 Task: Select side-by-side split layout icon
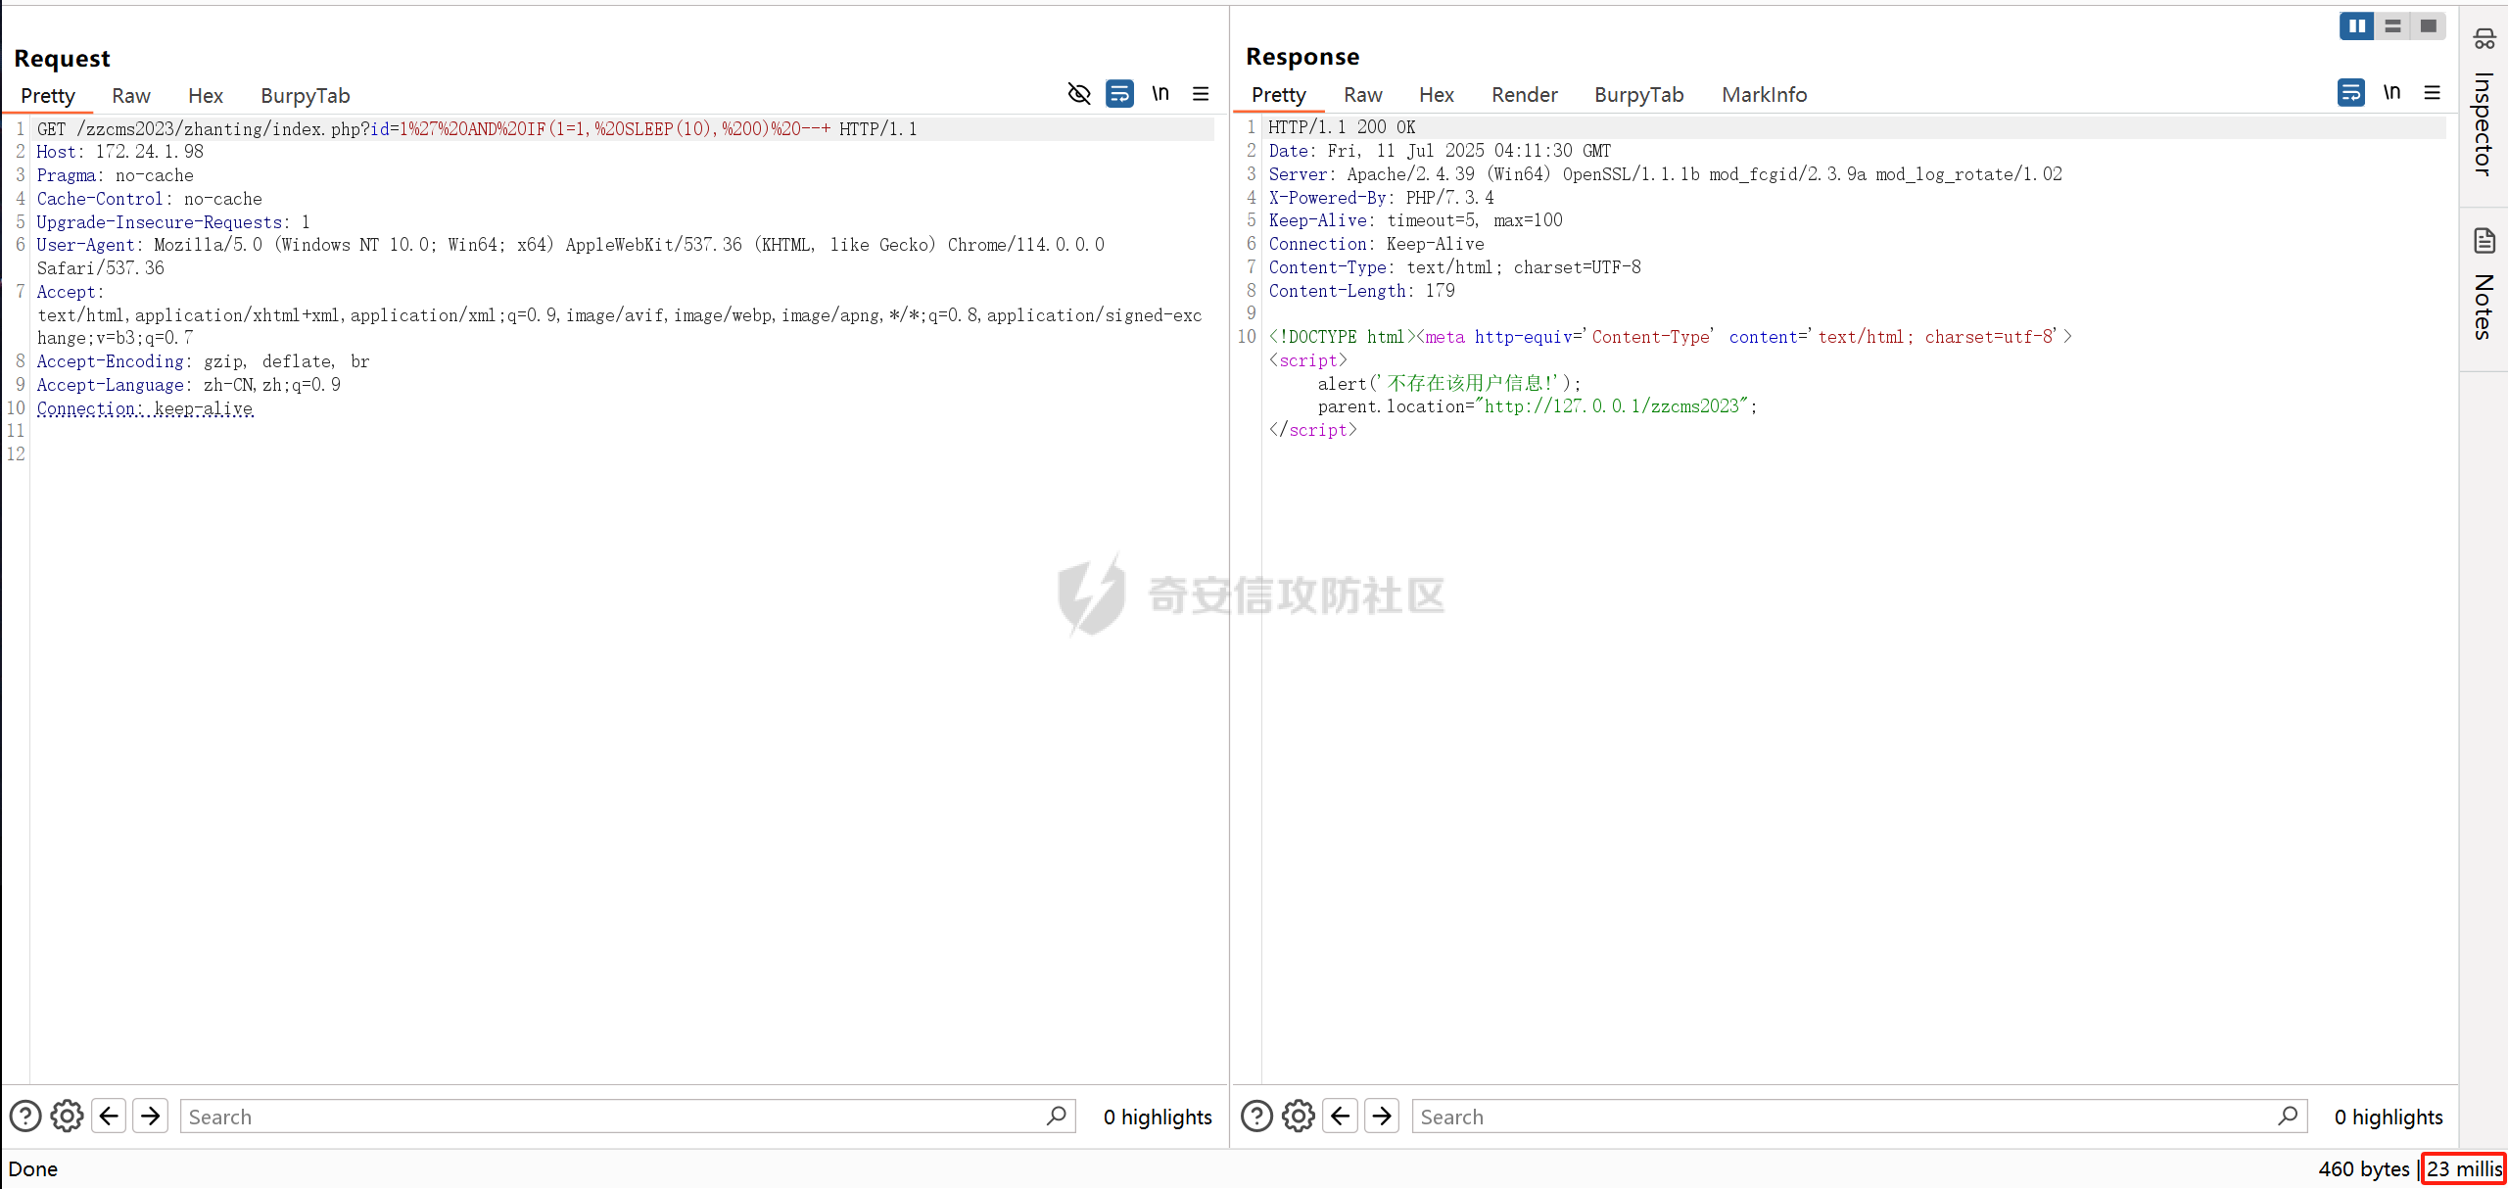tap(2357, 26)
